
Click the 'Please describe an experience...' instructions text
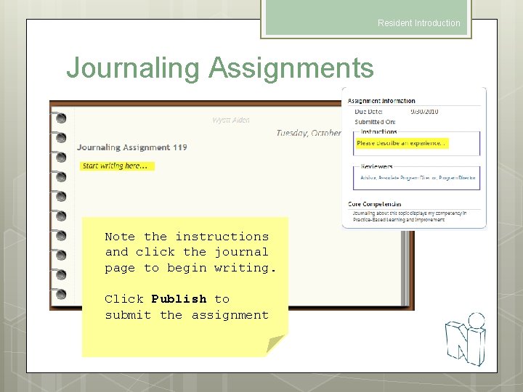tap(402, 143)
